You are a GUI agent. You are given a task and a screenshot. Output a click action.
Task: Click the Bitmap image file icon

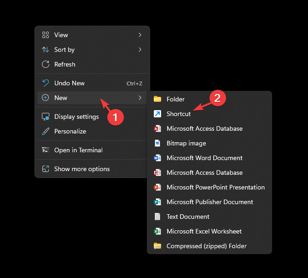pyautogui.click(x=157, y=143)
